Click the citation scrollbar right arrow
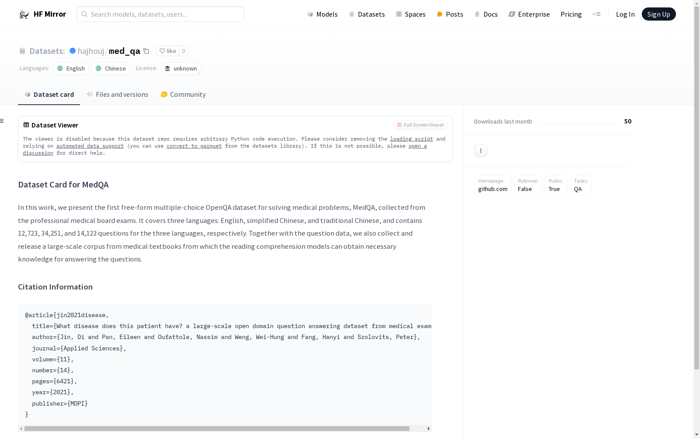700x438 pixels. point(429,428)
